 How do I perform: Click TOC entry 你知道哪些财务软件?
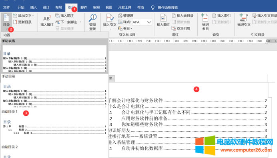[x=188, y=124]
